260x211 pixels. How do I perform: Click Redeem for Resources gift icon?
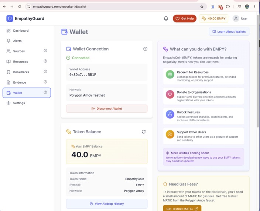point(170,74)
